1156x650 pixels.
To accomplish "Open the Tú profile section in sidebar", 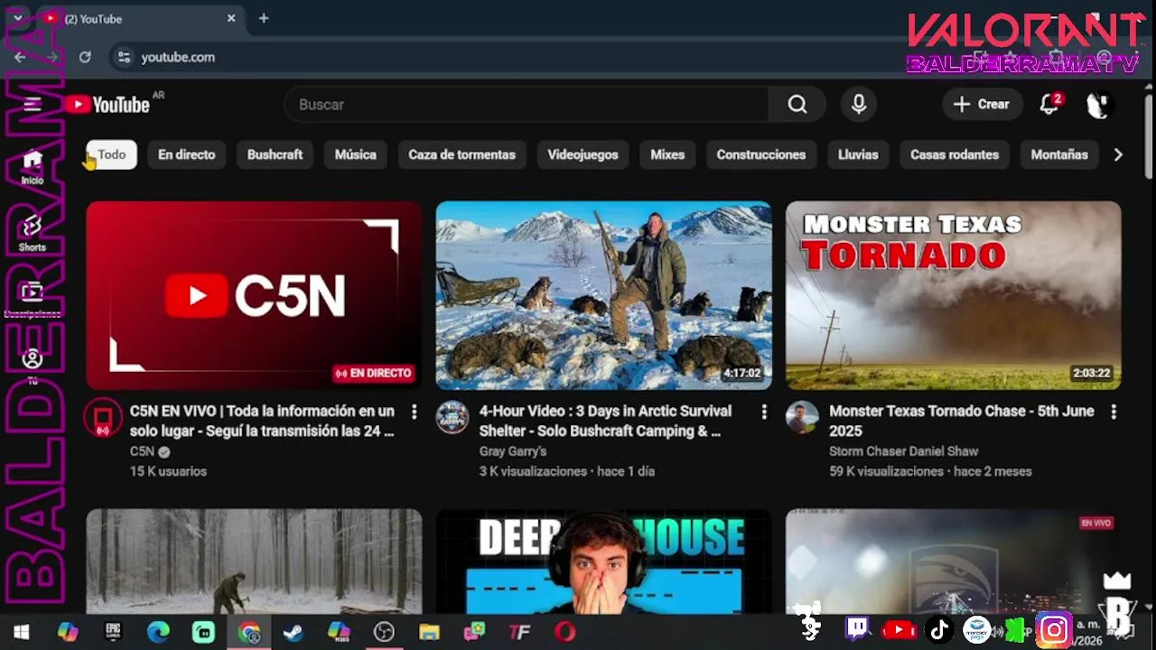I will [x=33, y=367].
